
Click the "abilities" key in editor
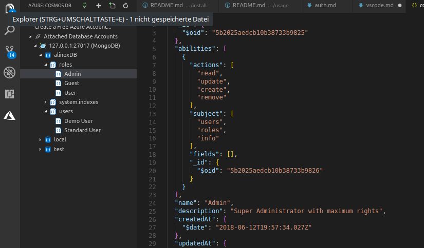pos(195,49)
